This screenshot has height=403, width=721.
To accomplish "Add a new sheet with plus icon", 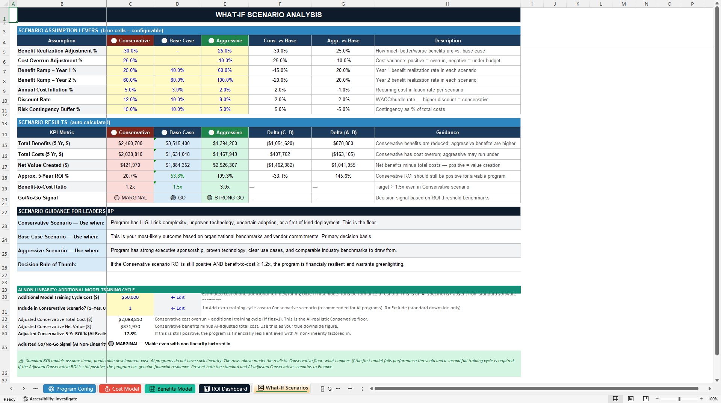I will [x=350, y=389].
